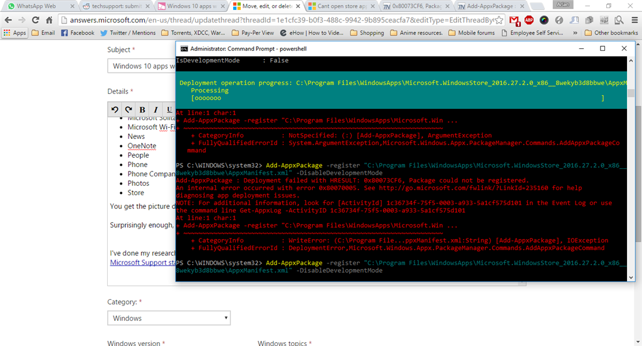642x346 pixels.
Task: Open the color wheel camera extension
Action: click(x=544, y=19)
